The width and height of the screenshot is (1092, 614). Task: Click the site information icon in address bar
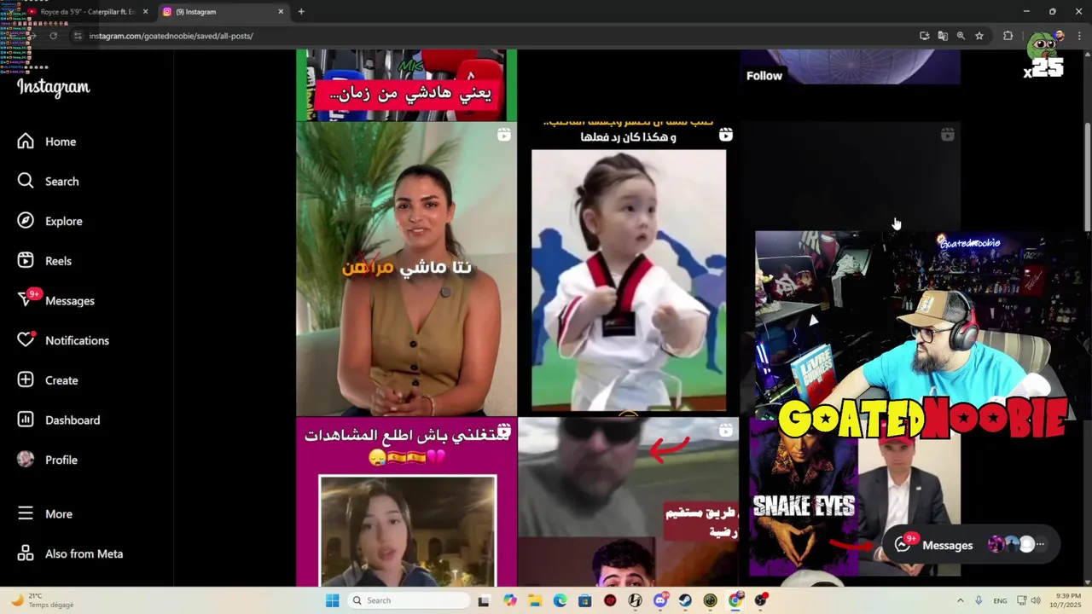pos(77,36)
